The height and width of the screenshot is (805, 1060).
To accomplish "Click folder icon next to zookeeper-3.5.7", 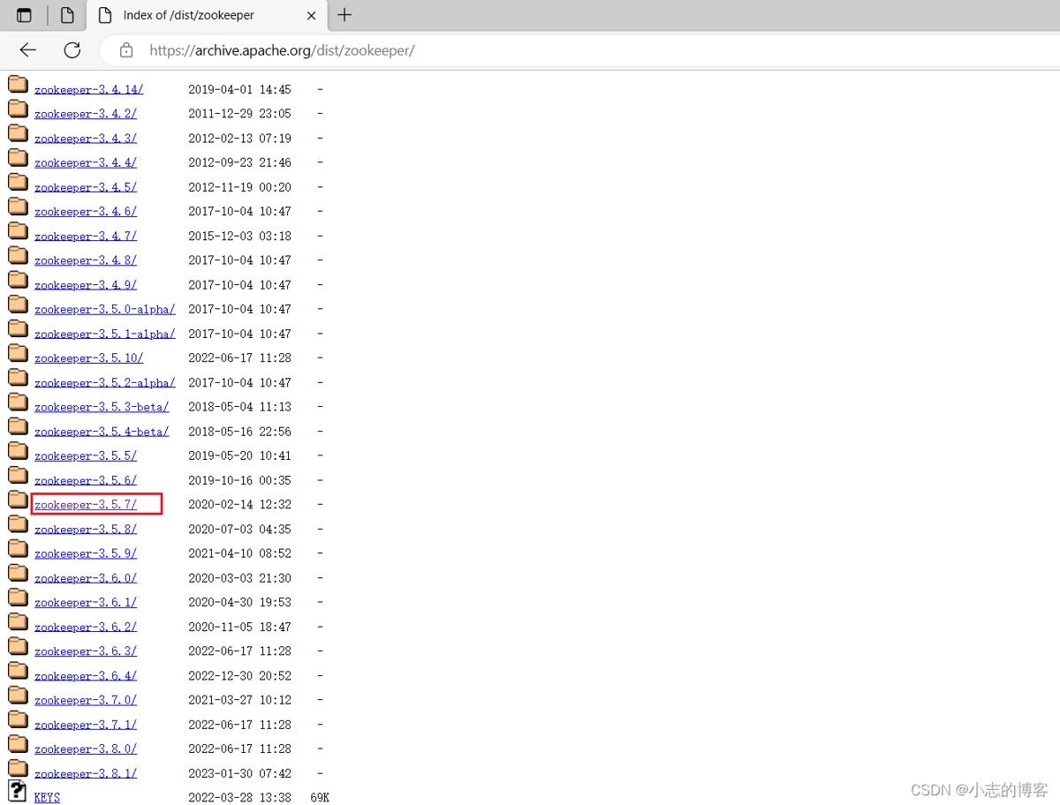I will coord(18,500).
